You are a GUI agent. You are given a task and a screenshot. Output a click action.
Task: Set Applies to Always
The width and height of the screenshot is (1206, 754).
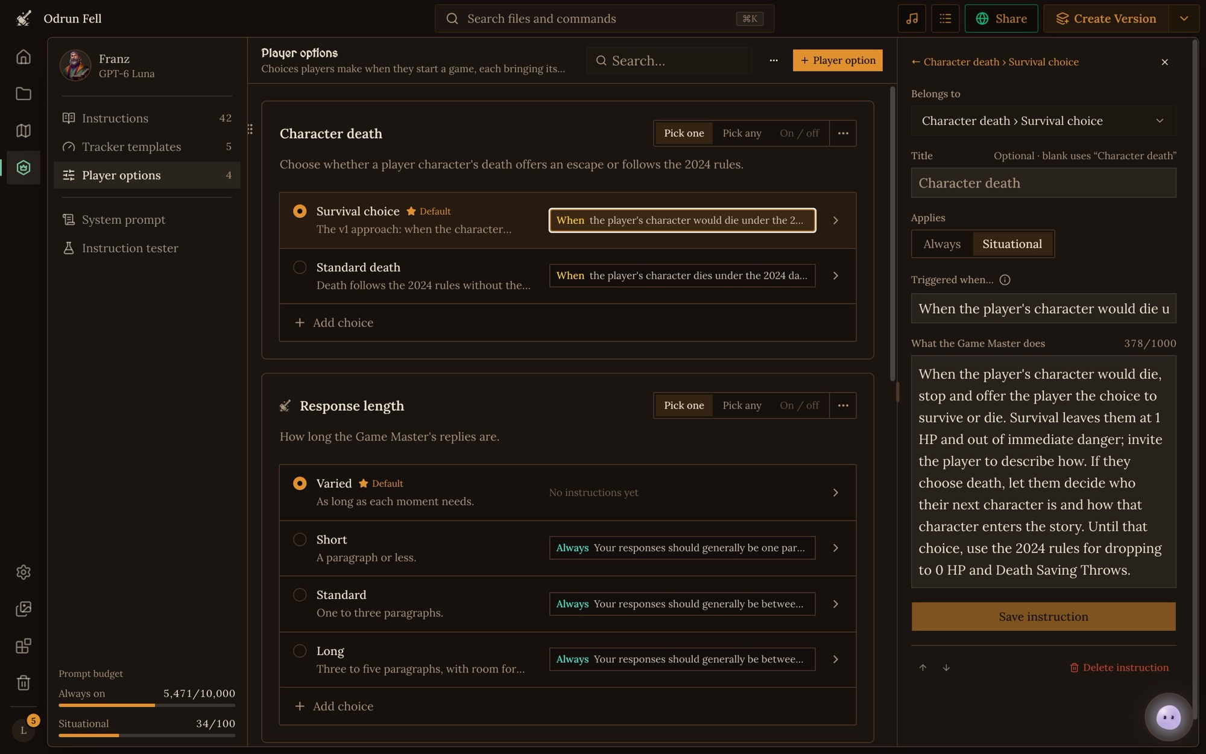pos(942,244)
